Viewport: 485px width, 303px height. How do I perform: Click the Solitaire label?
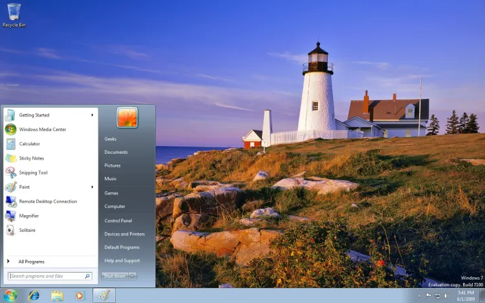[x=27, y=230]
